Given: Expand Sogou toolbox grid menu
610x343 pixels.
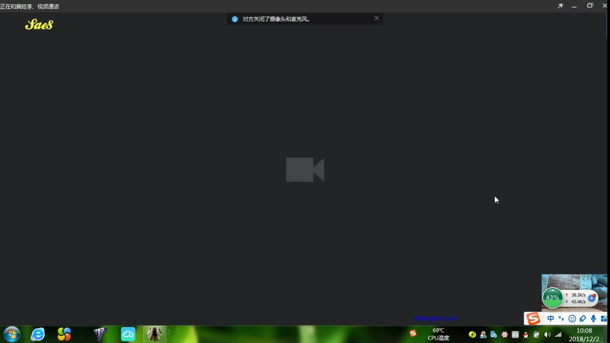Looking at the screenshot, I should coord(604,319).
